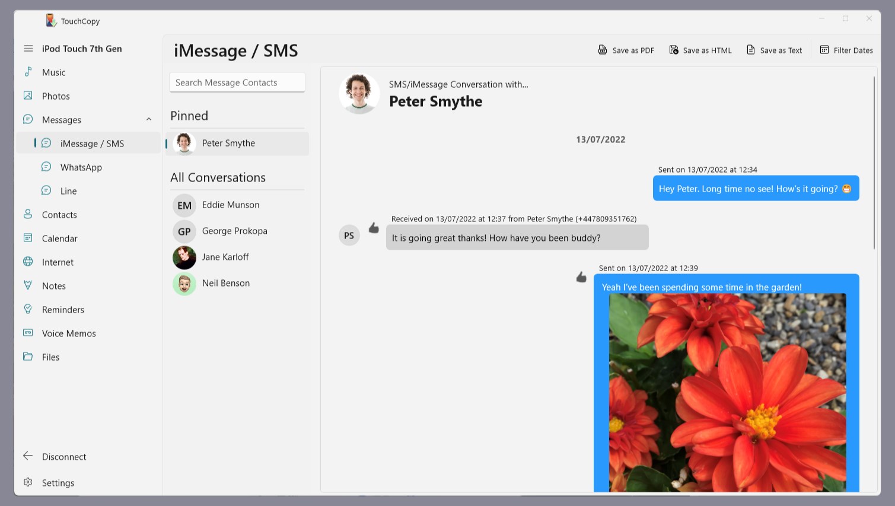Image resolution: width=895 pixels, height=506 pixels.
Task: Open the Internet sidebar entry
Action: [x=88, y=262]
